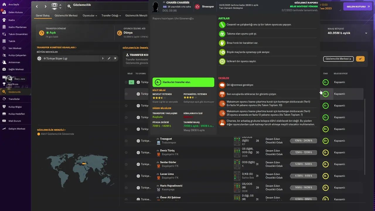375x211 pixels.
Task: Go to Kulüp Çalışanları
Action: 17,55
